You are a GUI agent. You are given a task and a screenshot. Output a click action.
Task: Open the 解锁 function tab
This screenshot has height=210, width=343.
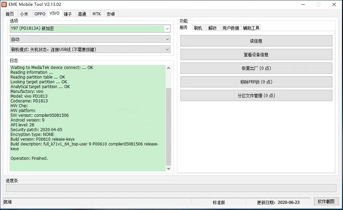pyautogui.click(x=212, y=28)
